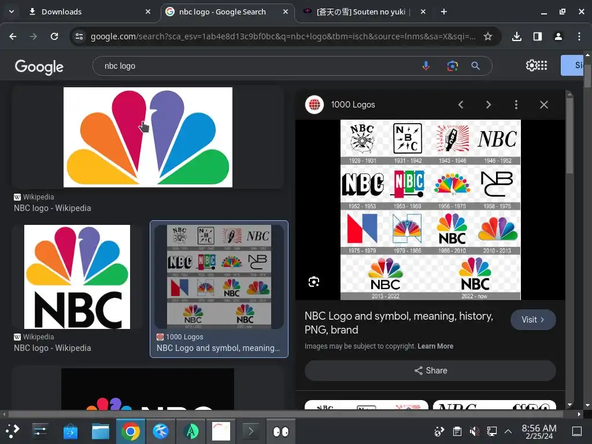Click the Google logo
Image resolution: width=592 pixels, height=444 pixels.
[x=39, y=67]
